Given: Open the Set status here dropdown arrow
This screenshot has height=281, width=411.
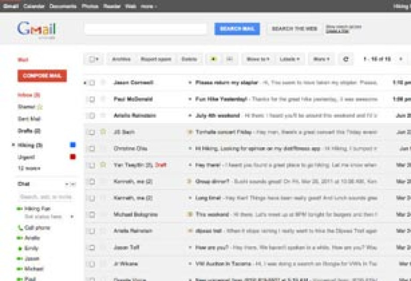Looking at the screenshot, I should (x=72, y=216).
